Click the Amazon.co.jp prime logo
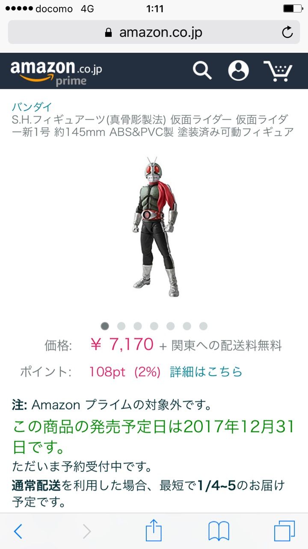This screenshot has width=308, height=549. [x=56, y=72]
